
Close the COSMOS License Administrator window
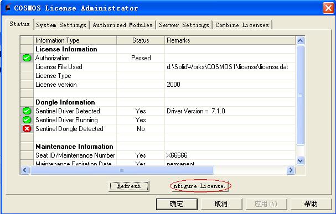click(328, 8)
